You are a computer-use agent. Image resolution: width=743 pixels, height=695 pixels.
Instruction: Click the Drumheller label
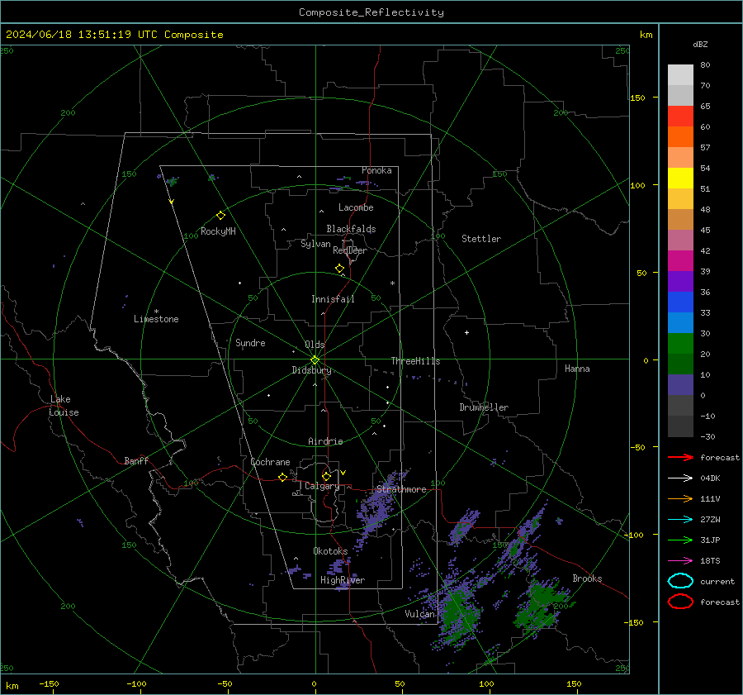coord(484,407)
